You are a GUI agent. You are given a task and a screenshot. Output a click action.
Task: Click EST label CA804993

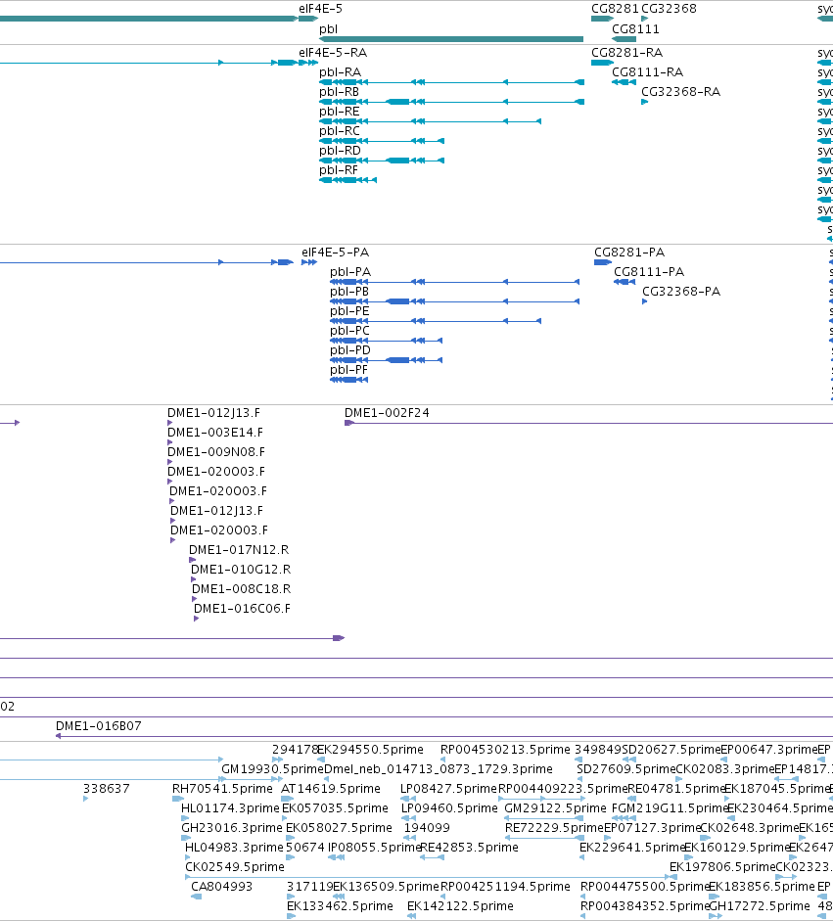tap(221, 887)
